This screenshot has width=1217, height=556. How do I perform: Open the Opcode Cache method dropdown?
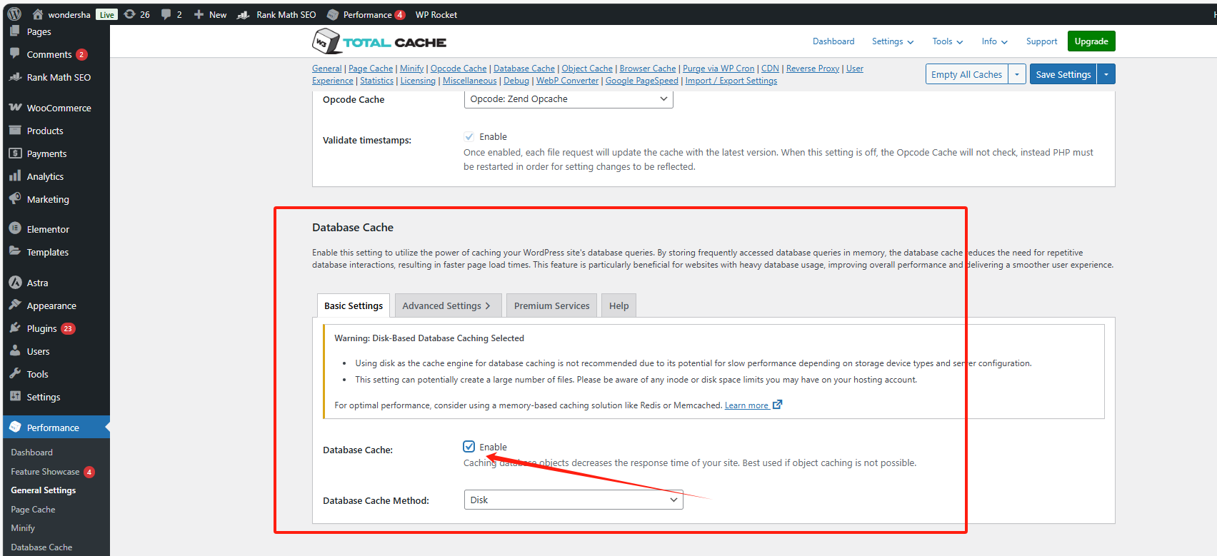569,99
